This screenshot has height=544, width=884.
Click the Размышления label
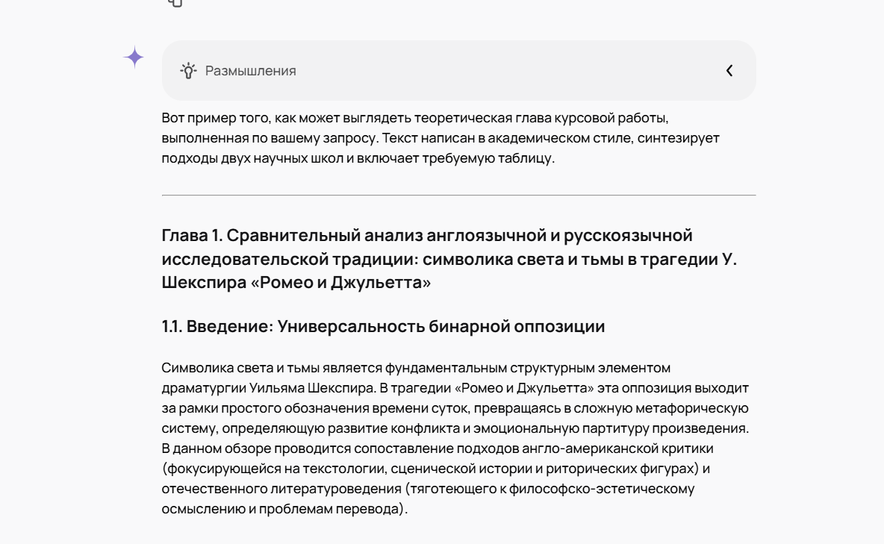[x=250, y=70]
